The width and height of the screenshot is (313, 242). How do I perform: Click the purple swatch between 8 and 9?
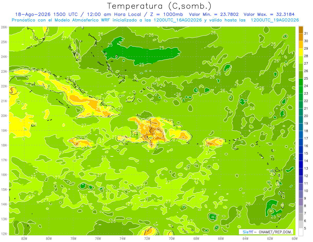click(301, 202)
